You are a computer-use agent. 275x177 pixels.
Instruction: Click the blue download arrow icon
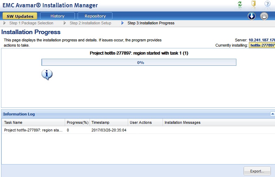coord(251,16)
